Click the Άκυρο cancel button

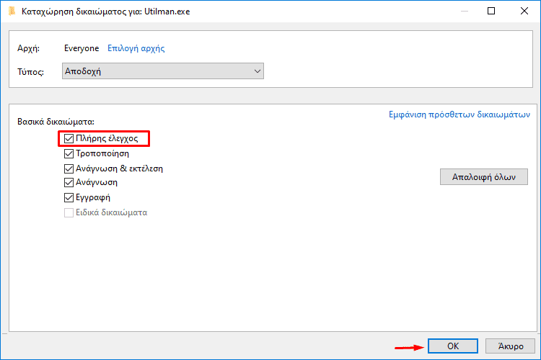point(510,346)
